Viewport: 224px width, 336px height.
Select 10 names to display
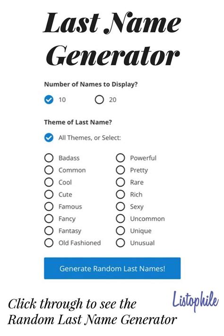49,100
